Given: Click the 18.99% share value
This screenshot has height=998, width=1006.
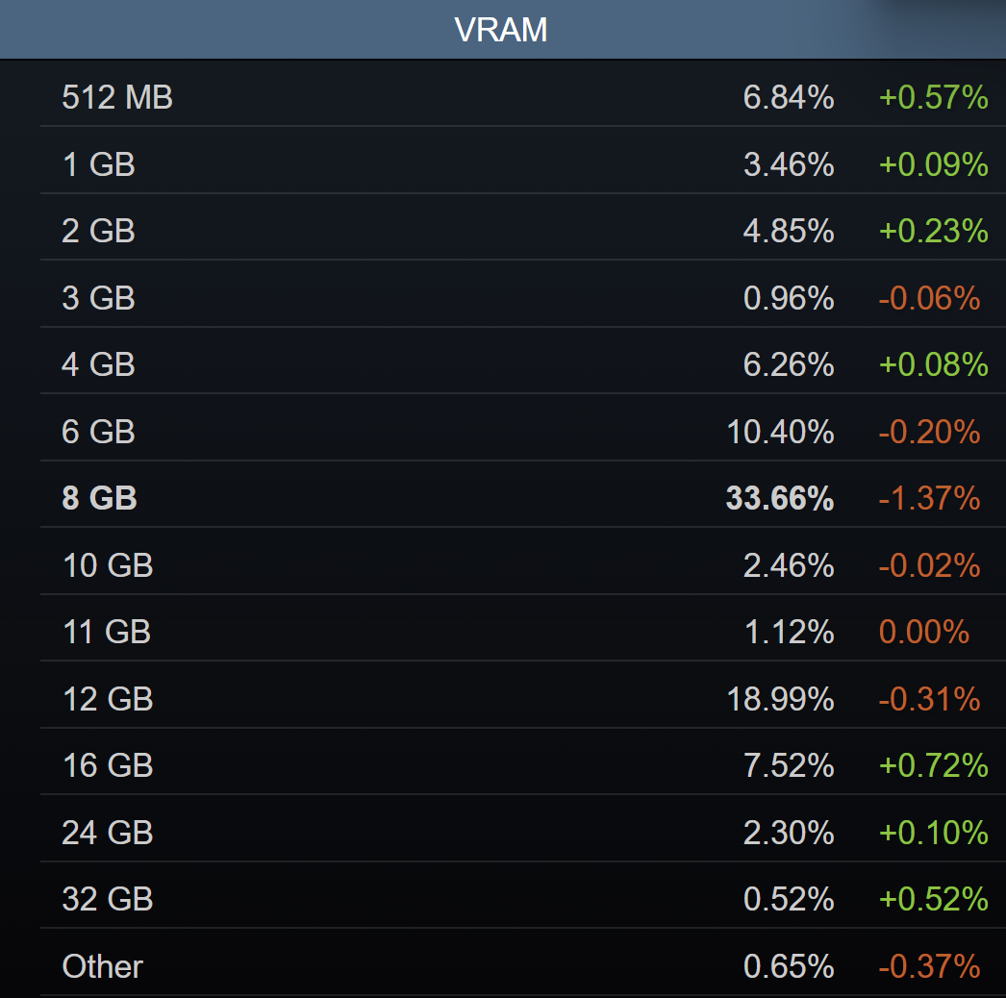Looking at the screenshot, I should pyautogui.click(x=780, y=699).
